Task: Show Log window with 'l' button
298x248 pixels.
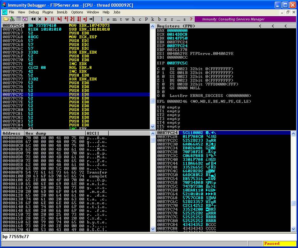Action: [x=102, y=19]
